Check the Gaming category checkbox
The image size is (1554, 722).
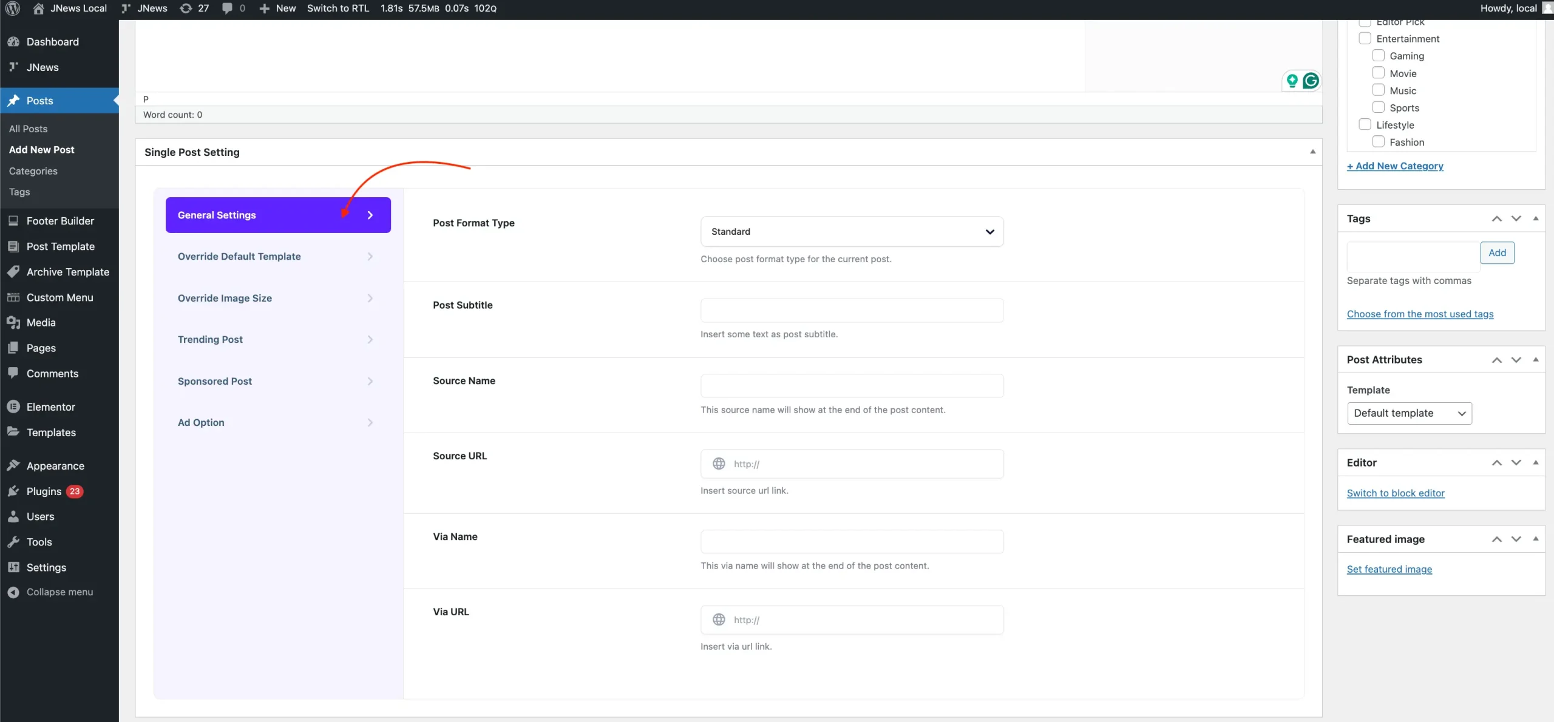1379,56
